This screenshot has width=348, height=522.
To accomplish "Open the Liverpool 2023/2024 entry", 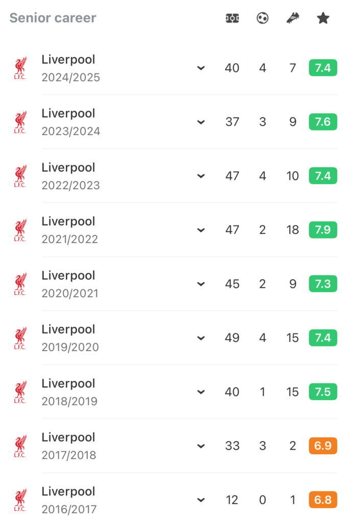I will [x=173, y=122].
